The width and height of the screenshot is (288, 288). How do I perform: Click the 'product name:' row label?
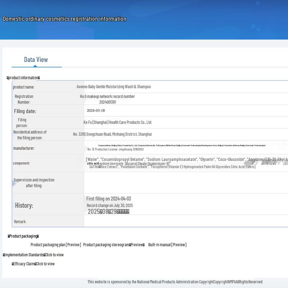point(23,87)
